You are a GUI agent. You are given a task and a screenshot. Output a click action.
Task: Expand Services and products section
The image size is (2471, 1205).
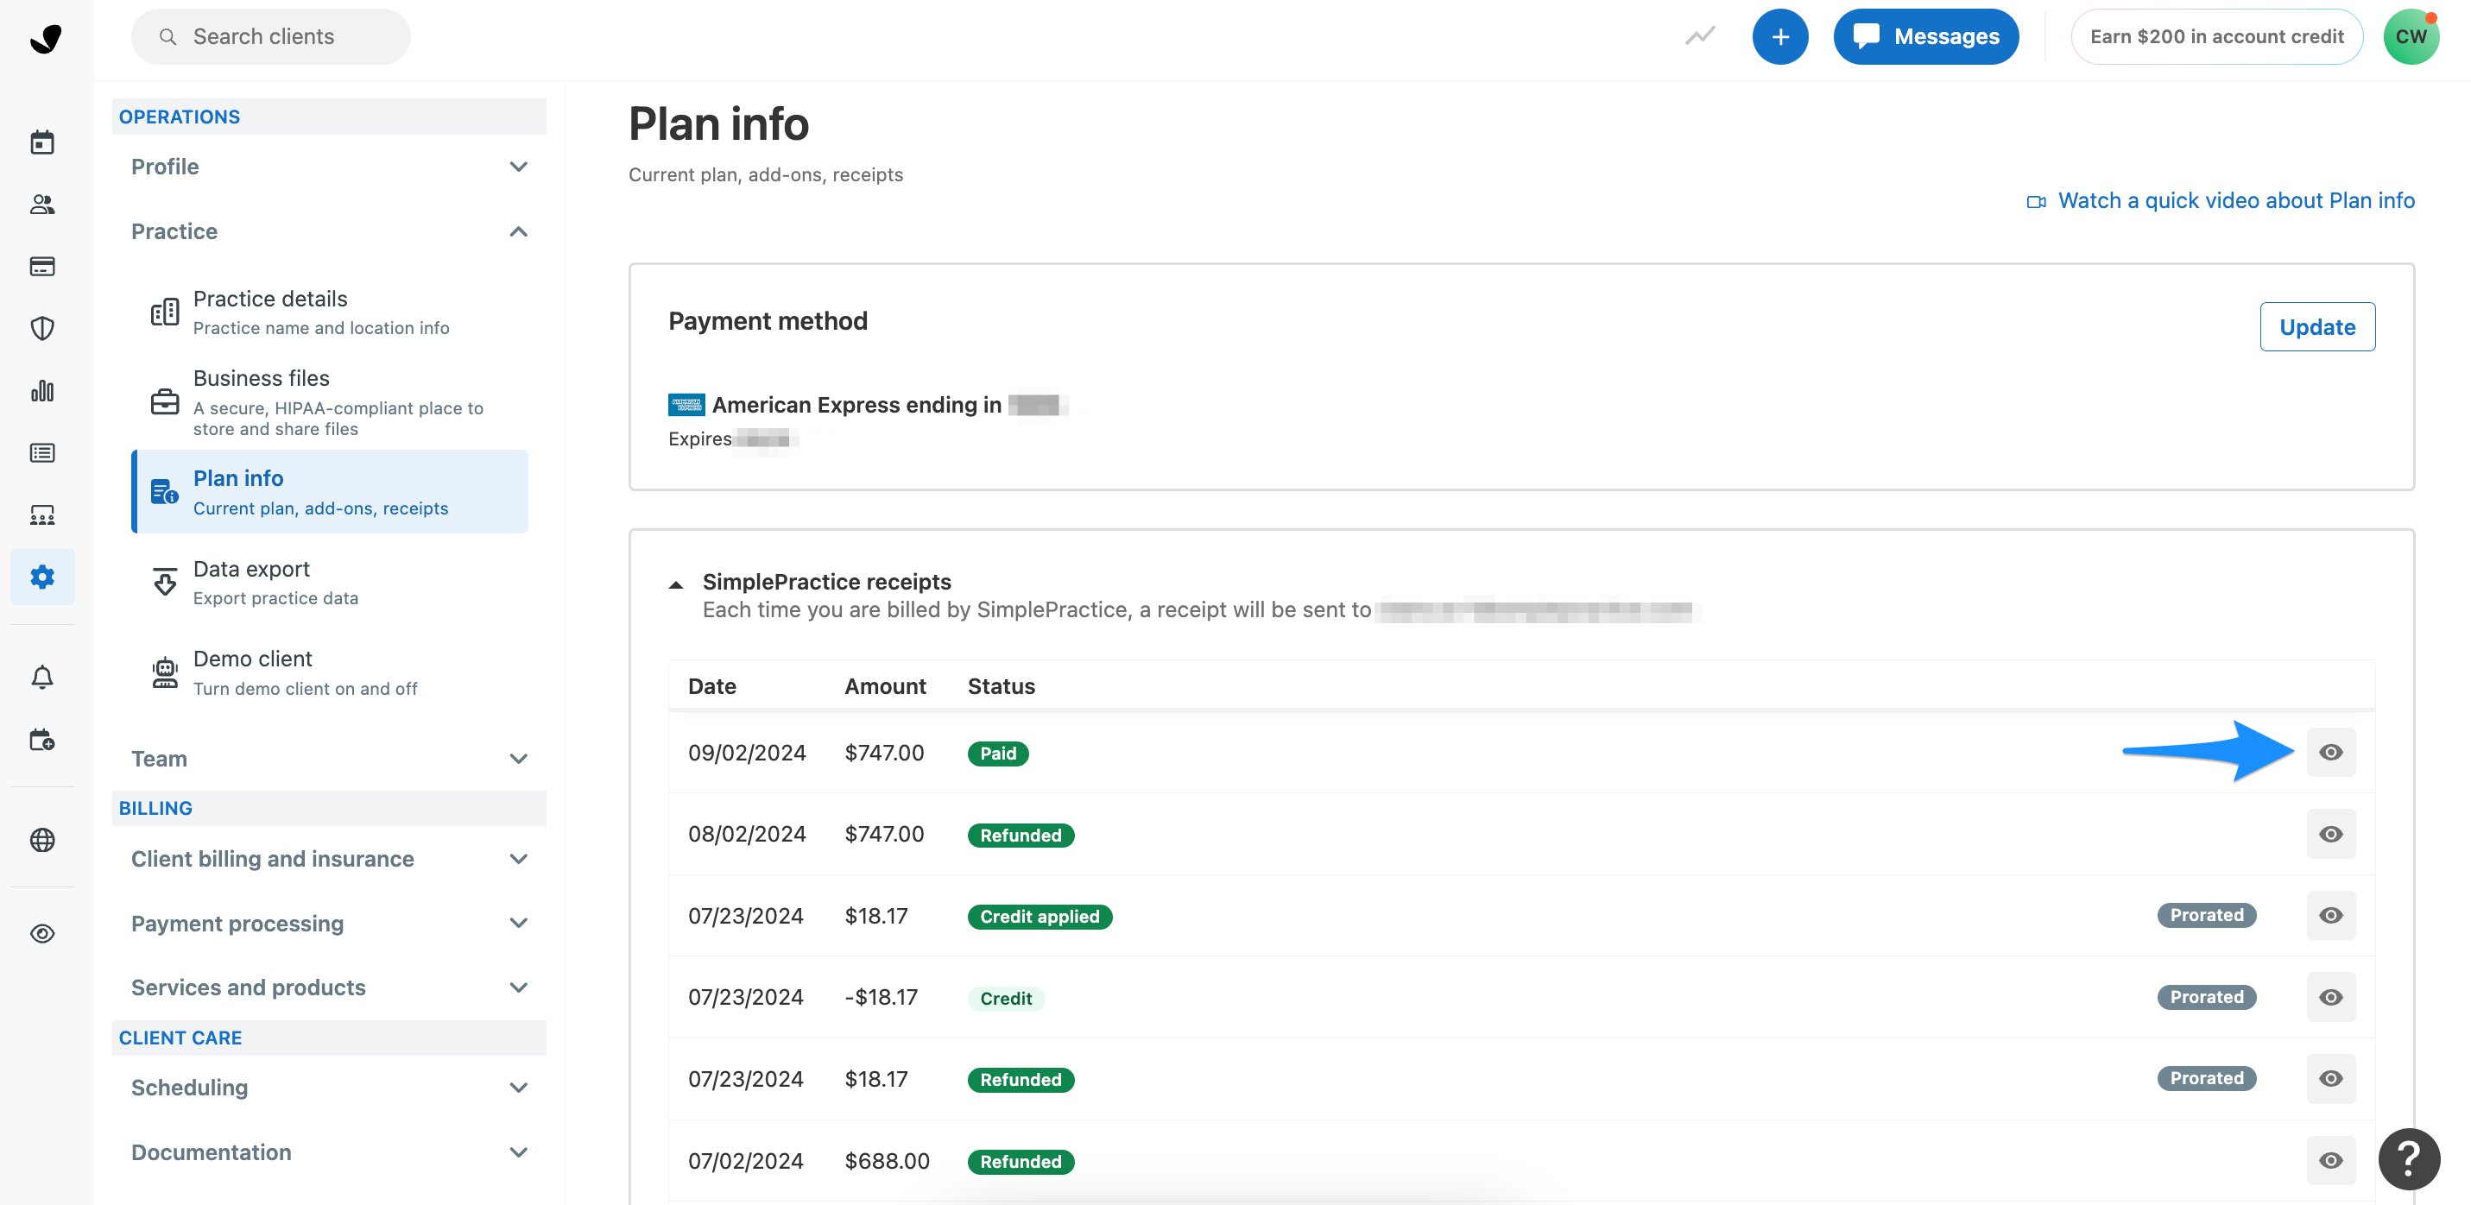(x=329, y=987)
